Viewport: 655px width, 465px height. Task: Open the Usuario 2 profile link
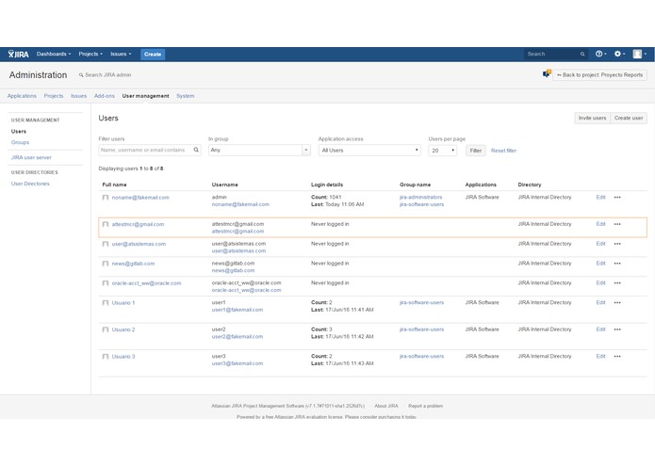(x=123, y=329)
